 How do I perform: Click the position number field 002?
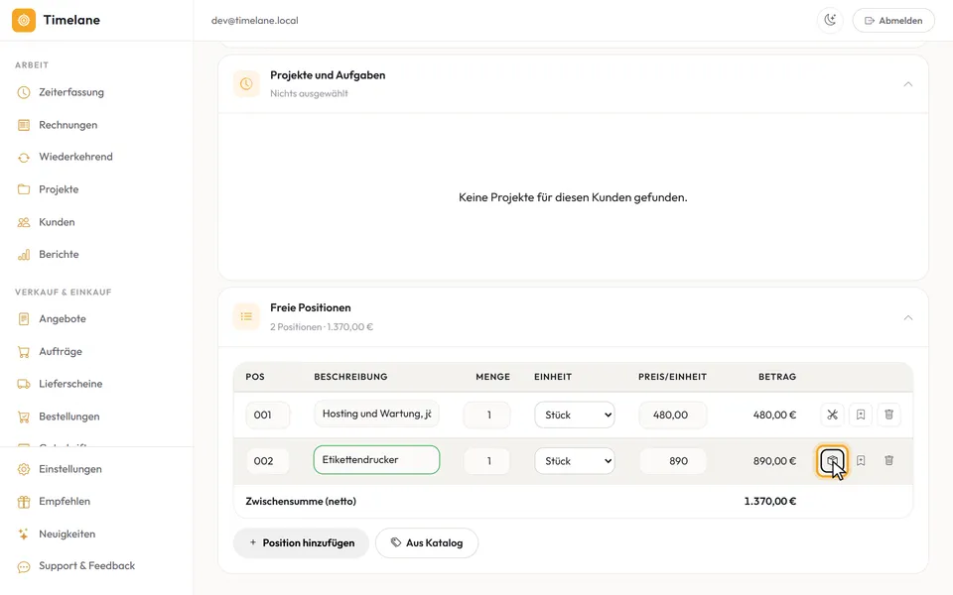coord(267,461)
